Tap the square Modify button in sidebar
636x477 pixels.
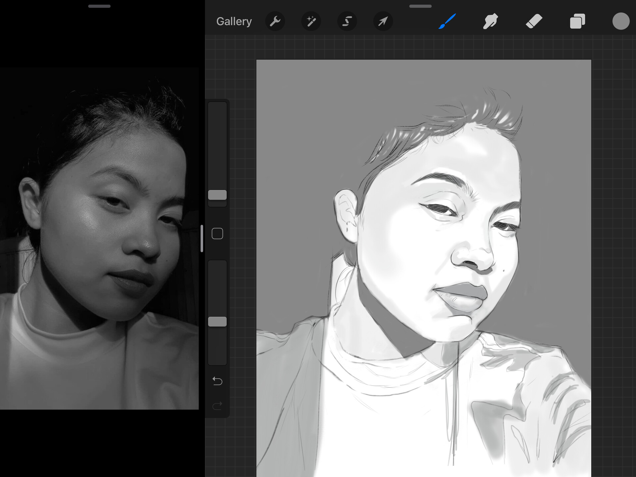(x=217, y=234)
